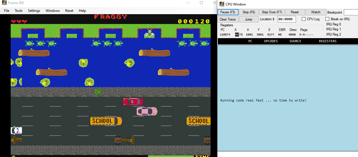This screenshot has height=157, width=358.
Task: Click the Location address input field
Action: point(286,19)
